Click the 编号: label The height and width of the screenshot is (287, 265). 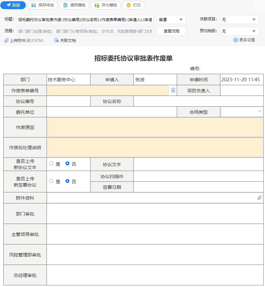point(195,69)
